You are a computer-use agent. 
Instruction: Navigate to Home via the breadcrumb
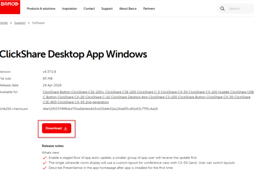coord(4,23)
